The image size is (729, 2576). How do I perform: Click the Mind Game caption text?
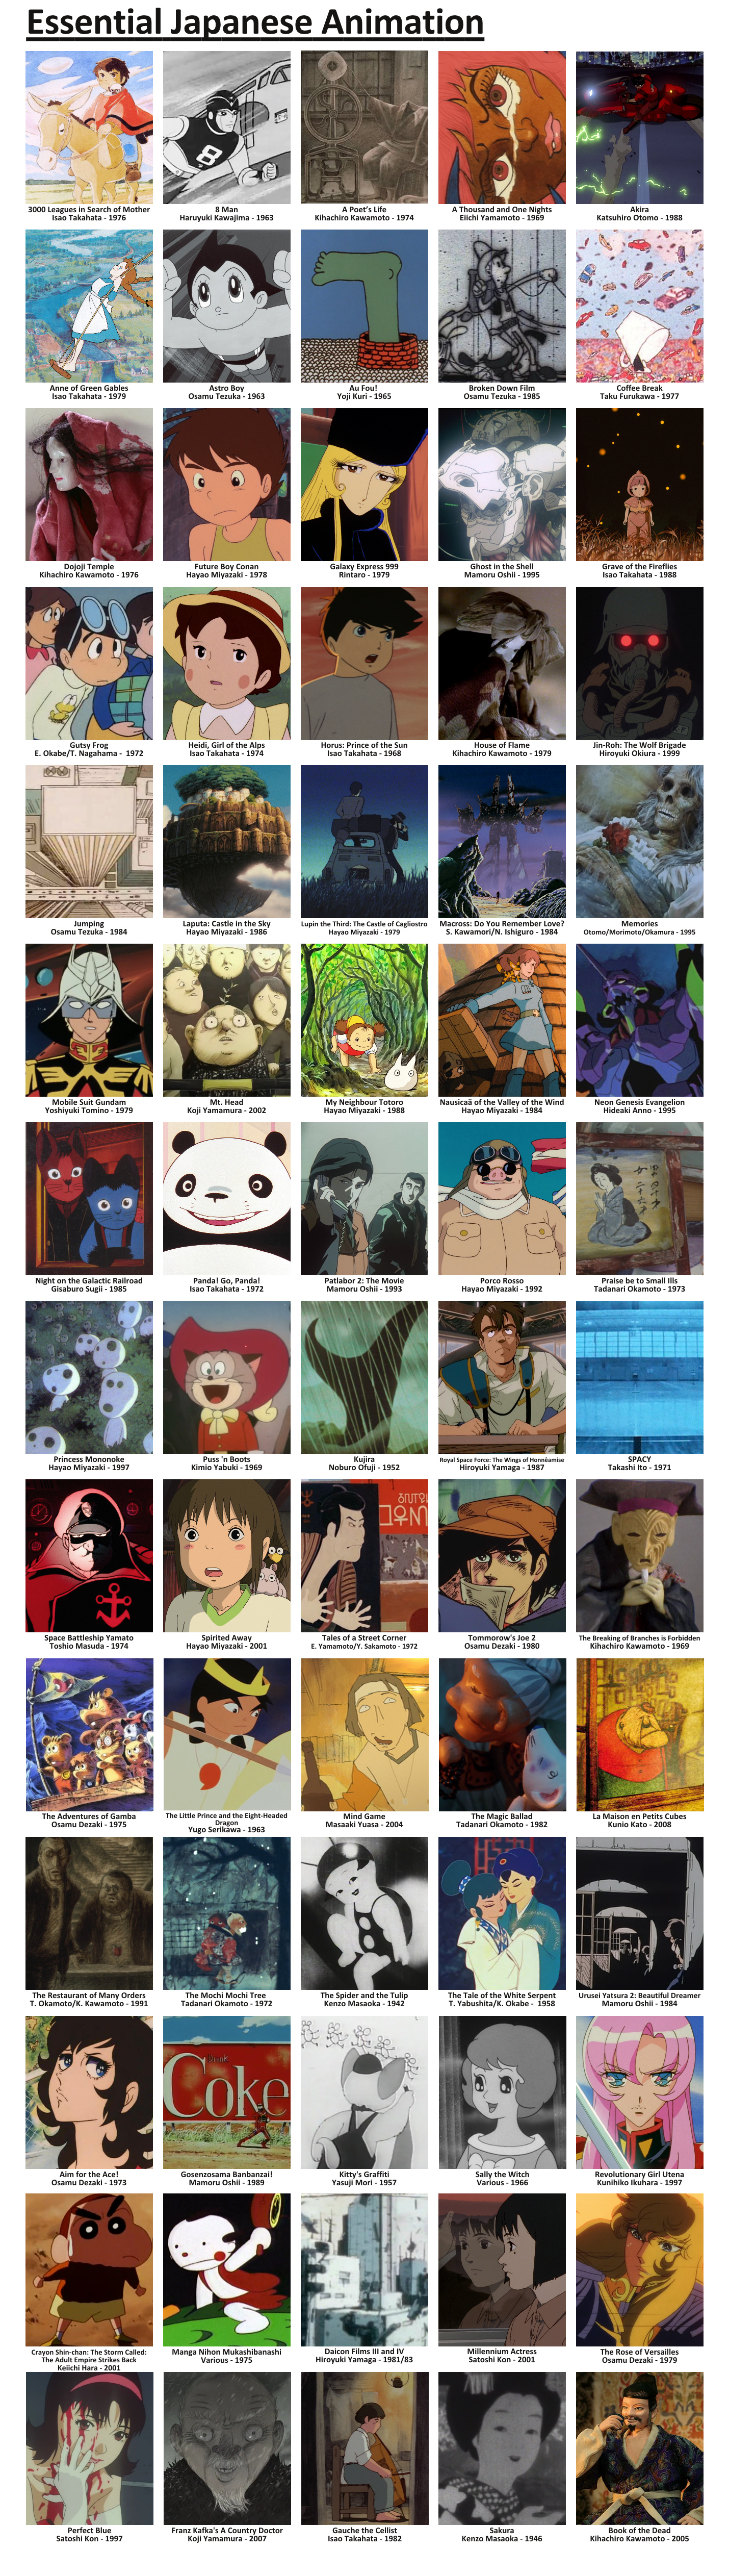point(364,1820)
